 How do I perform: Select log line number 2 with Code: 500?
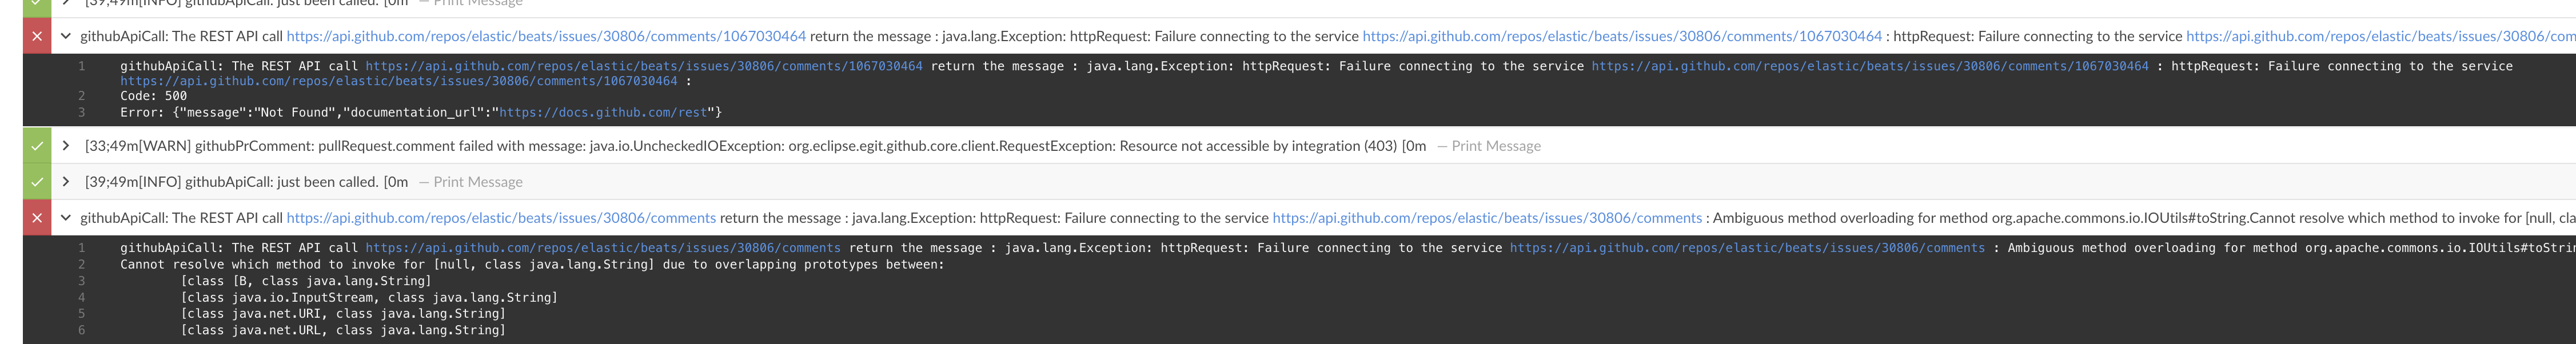(x=81, y=96)
